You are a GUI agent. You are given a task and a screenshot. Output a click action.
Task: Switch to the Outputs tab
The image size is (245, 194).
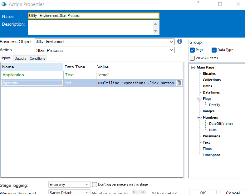[x=20, y=59]
